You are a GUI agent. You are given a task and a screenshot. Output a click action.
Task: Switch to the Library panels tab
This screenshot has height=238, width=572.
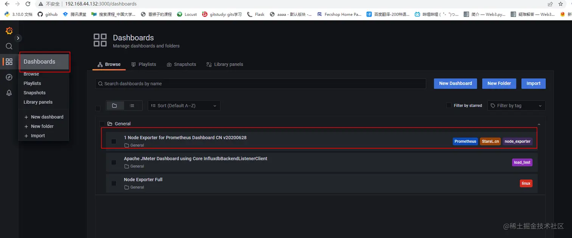point(225,64)
